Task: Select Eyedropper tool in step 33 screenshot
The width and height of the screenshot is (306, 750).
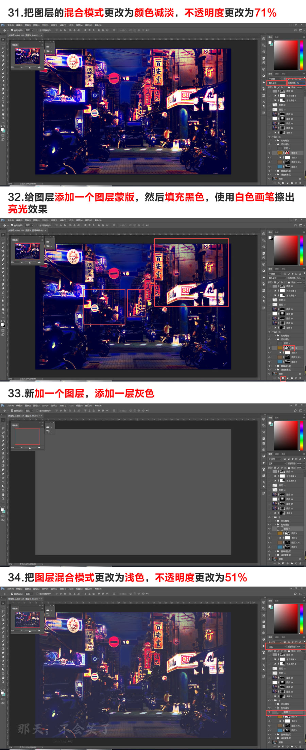Action: click(3, 440)
